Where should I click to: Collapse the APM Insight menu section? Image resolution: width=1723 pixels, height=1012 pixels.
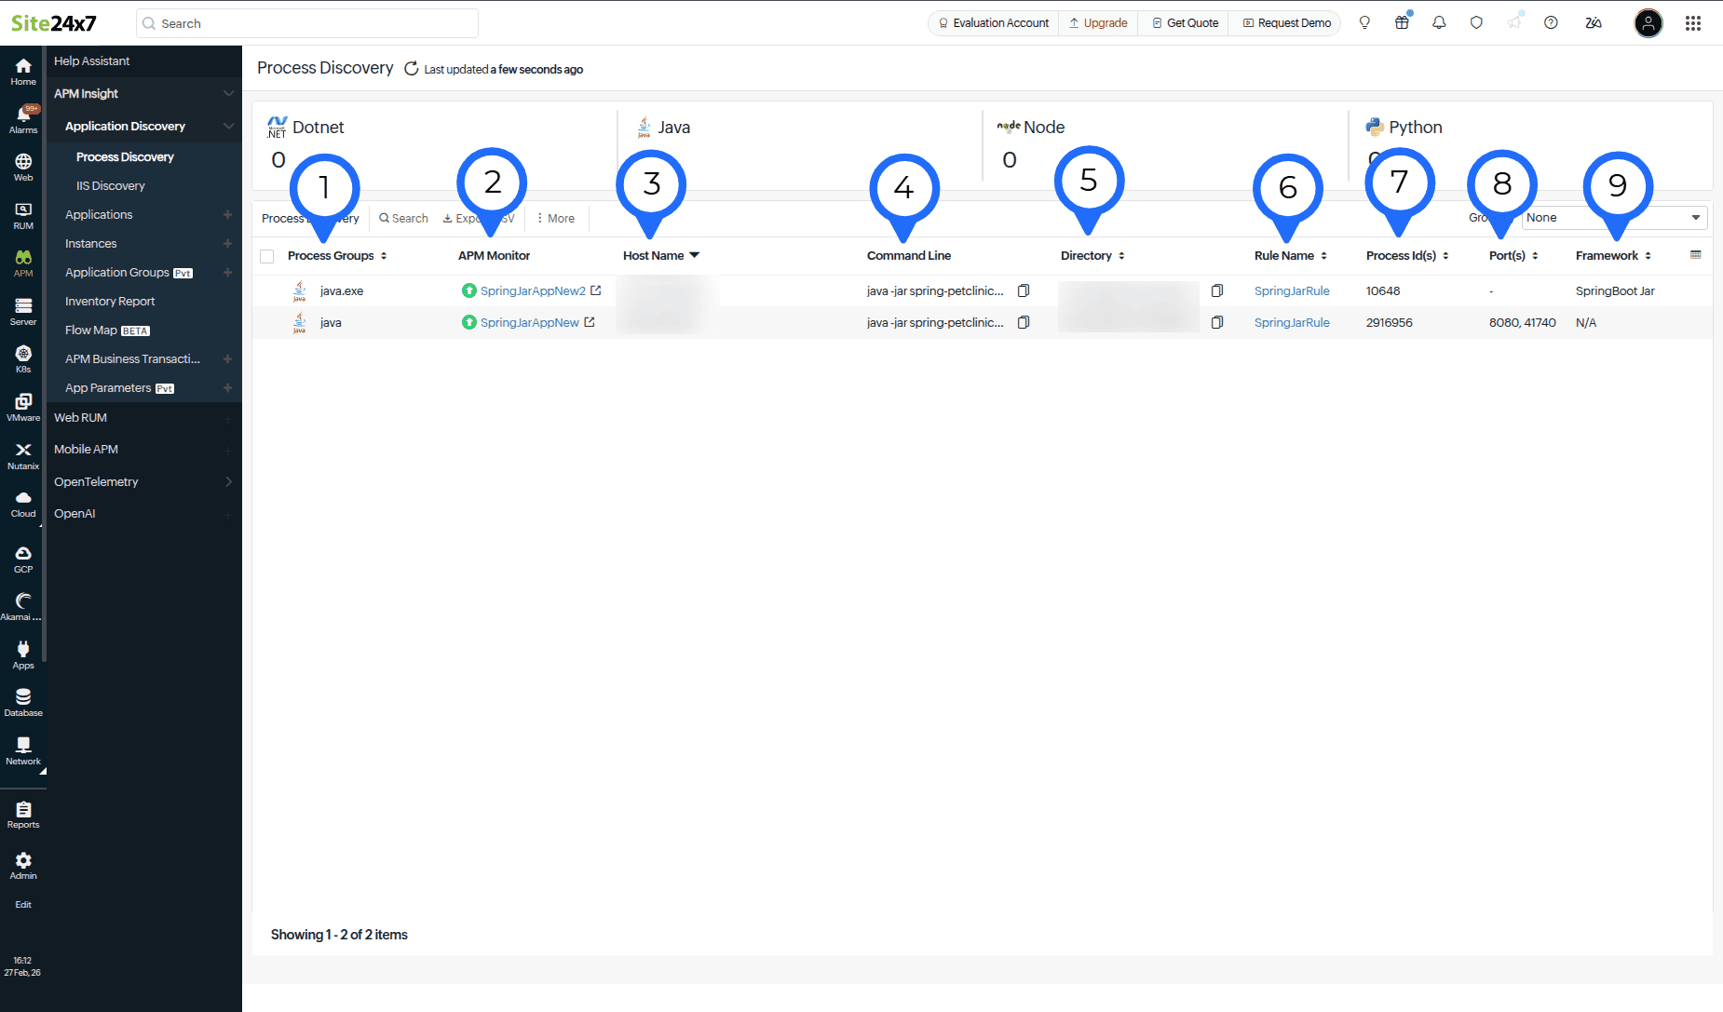click(x=228, y=94)
